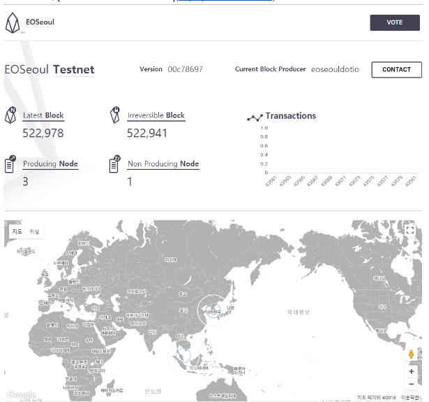429x402 pixels.
Task: Click the EOSeoul Testnet title
Action: (x=50, y=69)
